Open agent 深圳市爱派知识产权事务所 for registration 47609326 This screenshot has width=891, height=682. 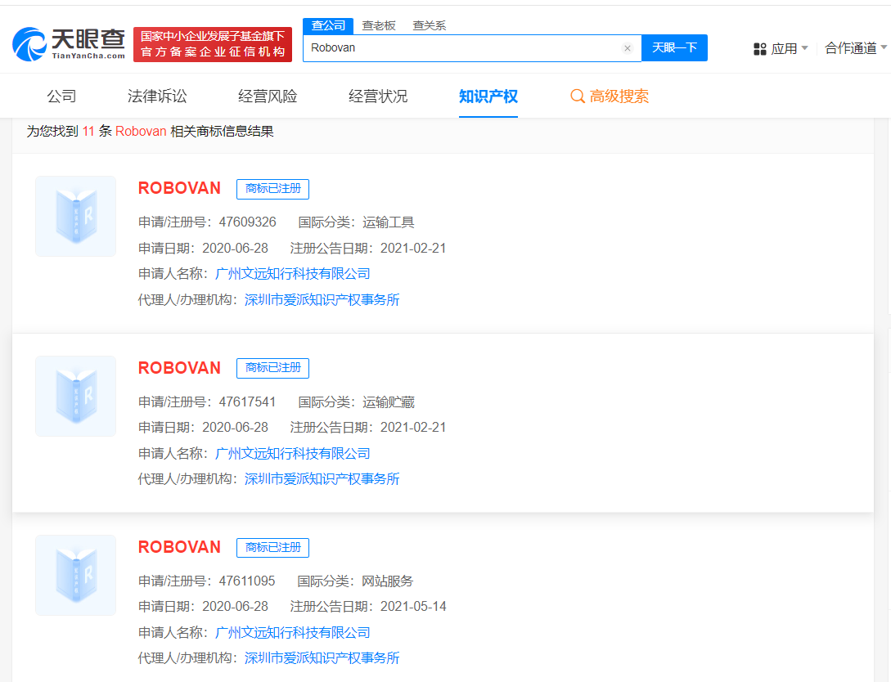(x=322, y=300)
